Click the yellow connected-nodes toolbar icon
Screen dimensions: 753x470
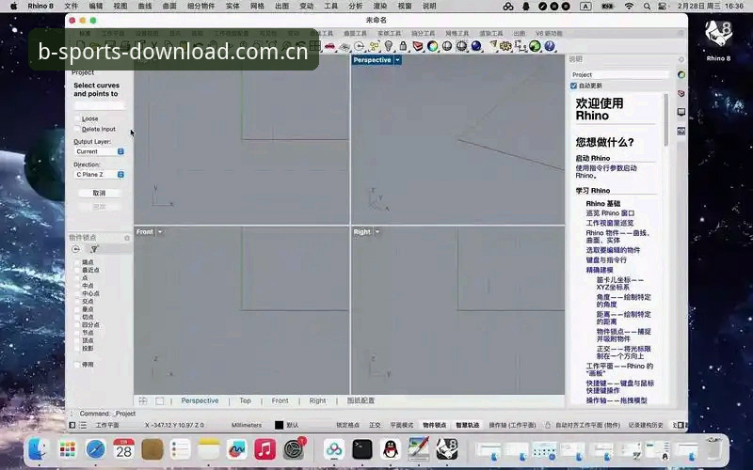(374, 46)
